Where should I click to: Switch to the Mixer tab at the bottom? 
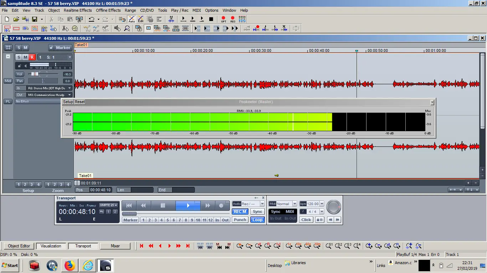[115, 246]
